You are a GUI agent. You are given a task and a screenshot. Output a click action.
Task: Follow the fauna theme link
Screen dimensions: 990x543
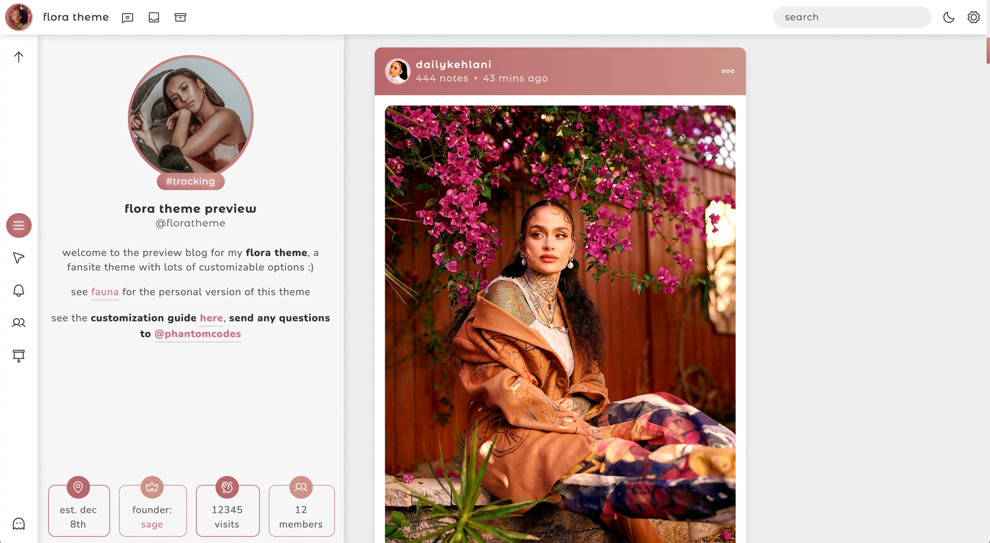pos(105,292)
